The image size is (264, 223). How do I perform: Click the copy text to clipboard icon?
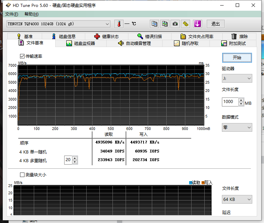[x=154, y=24]
